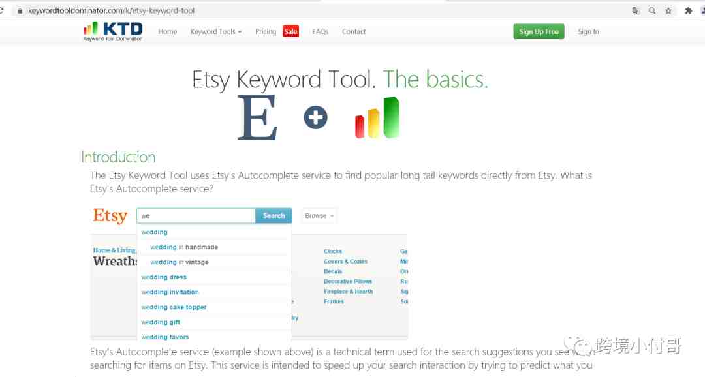Click the site lock icon in address bar

(20, 11)
